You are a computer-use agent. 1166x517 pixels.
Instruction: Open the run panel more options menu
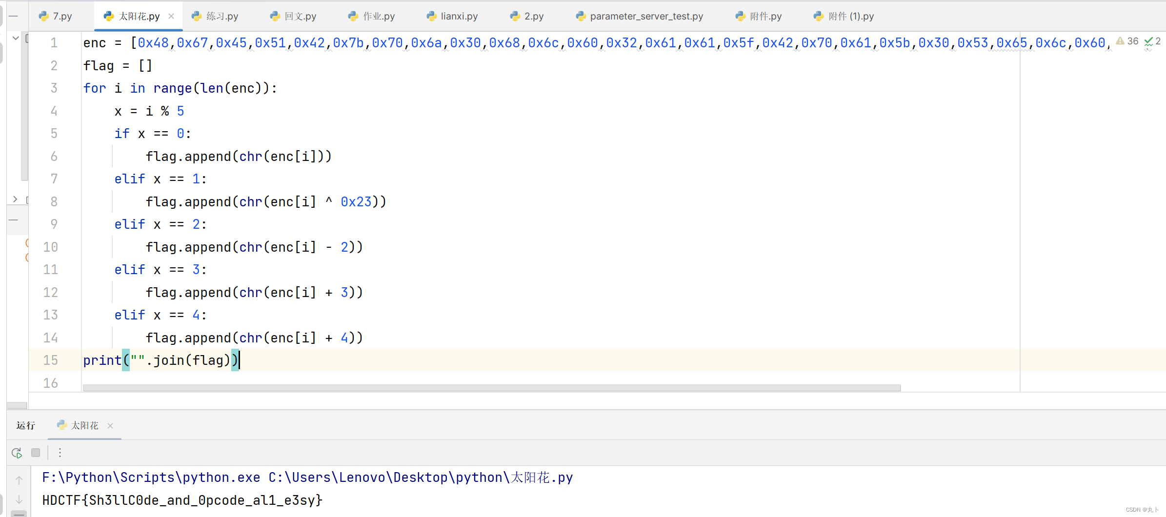pos(60,453)
